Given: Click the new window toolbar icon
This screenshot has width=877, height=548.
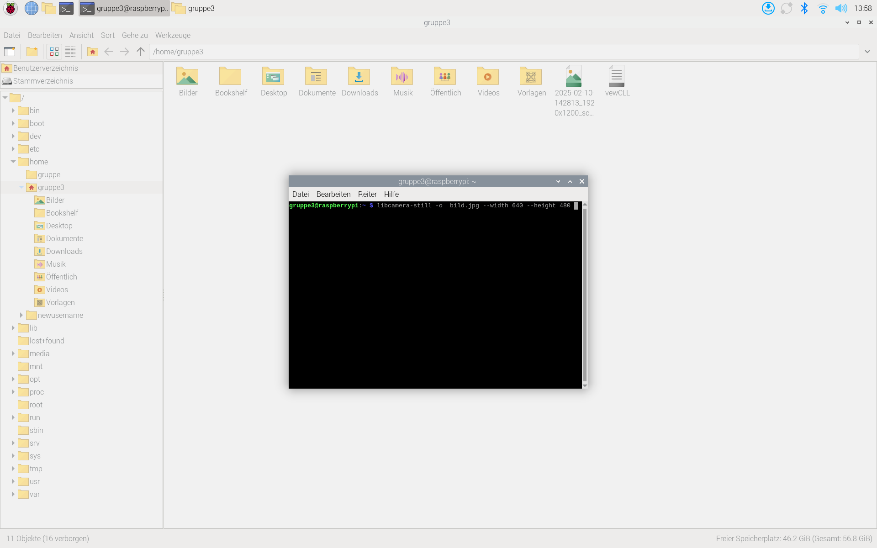Looking at the screenshot, I should 10,52.
